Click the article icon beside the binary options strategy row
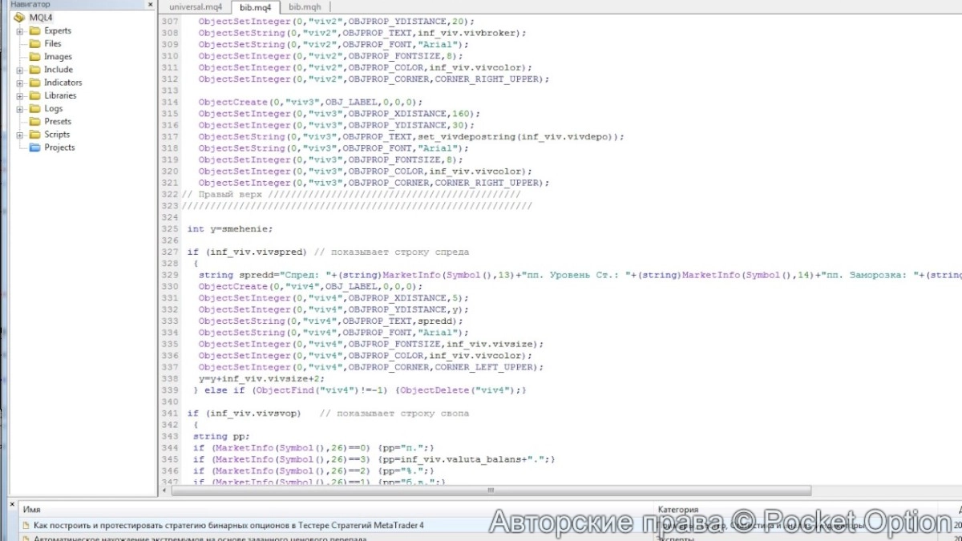The image size is (962, 541). point(26,526)
